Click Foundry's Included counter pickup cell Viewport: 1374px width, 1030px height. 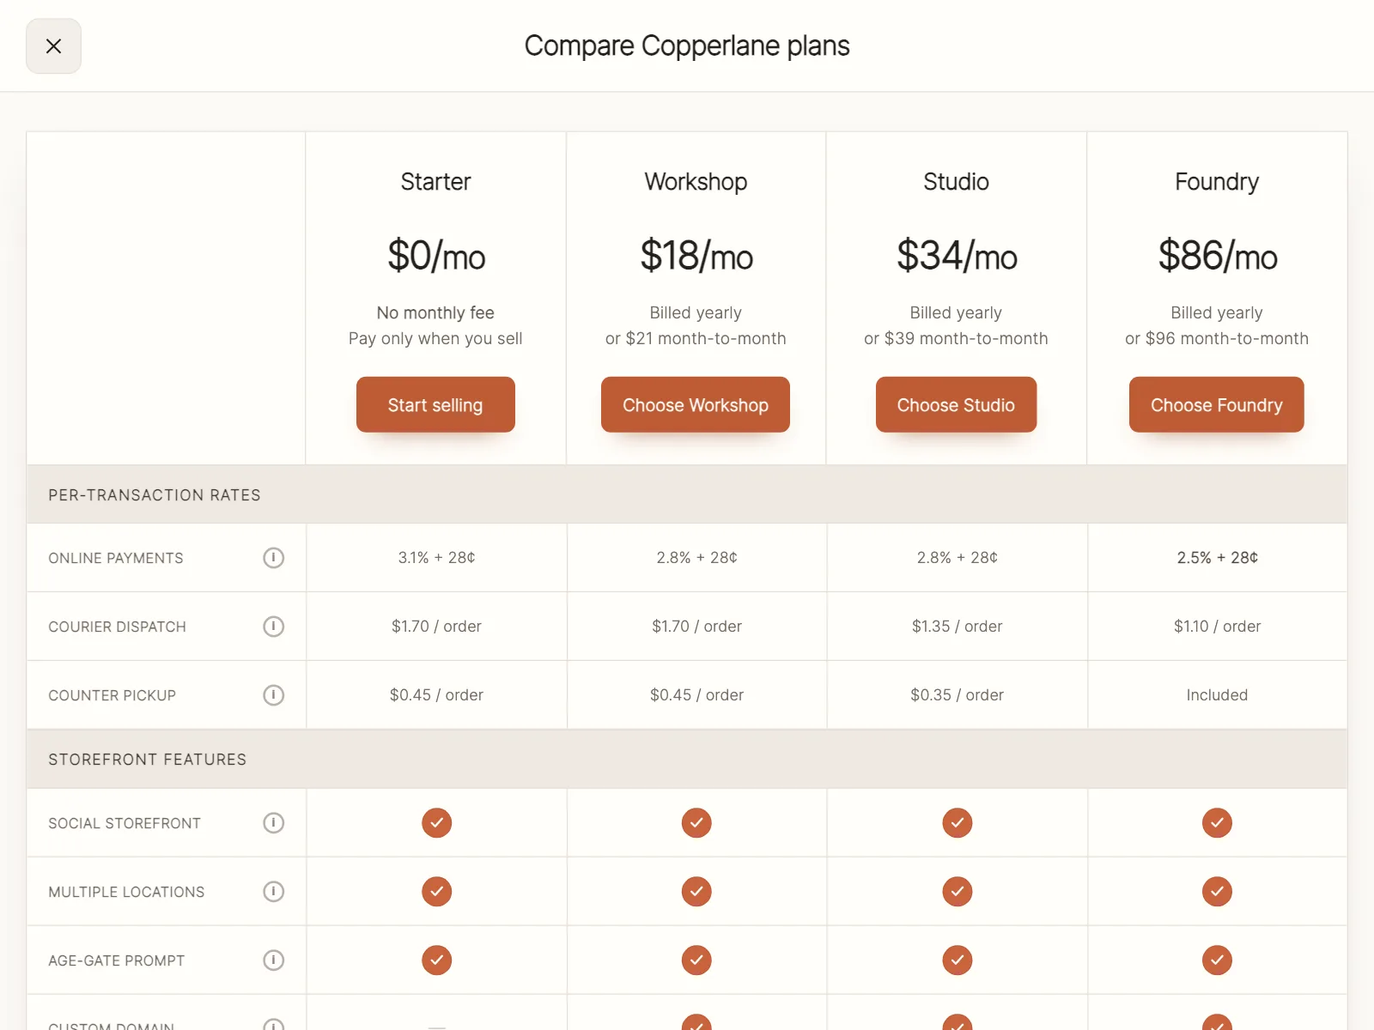(x=1217, y=695)
